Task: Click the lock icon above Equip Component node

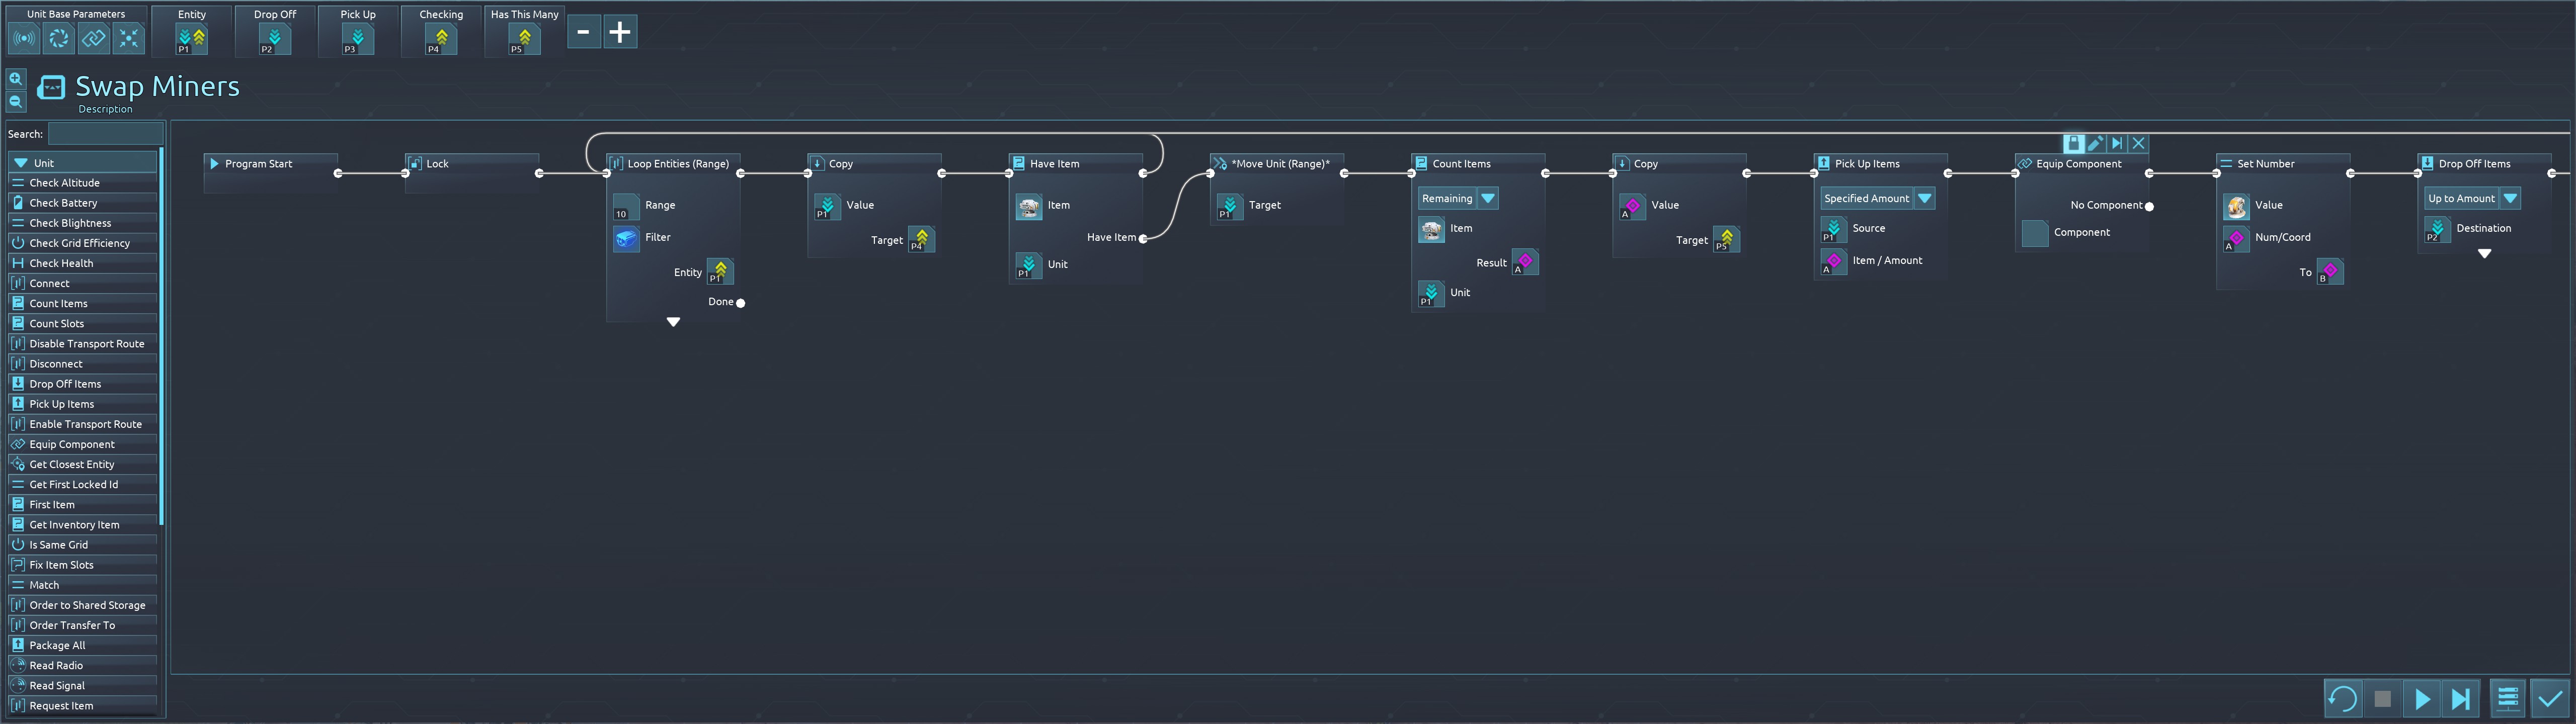Action: (2074, 144)
